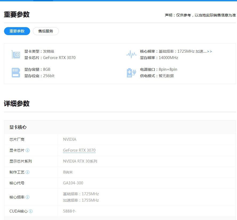Switch to the 售后服务 tab
The image size is (237, 220).
point(46,31)
